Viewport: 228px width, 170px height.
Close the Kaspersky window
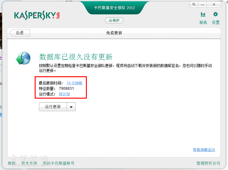pyautogui.click(x=214, y=5)
